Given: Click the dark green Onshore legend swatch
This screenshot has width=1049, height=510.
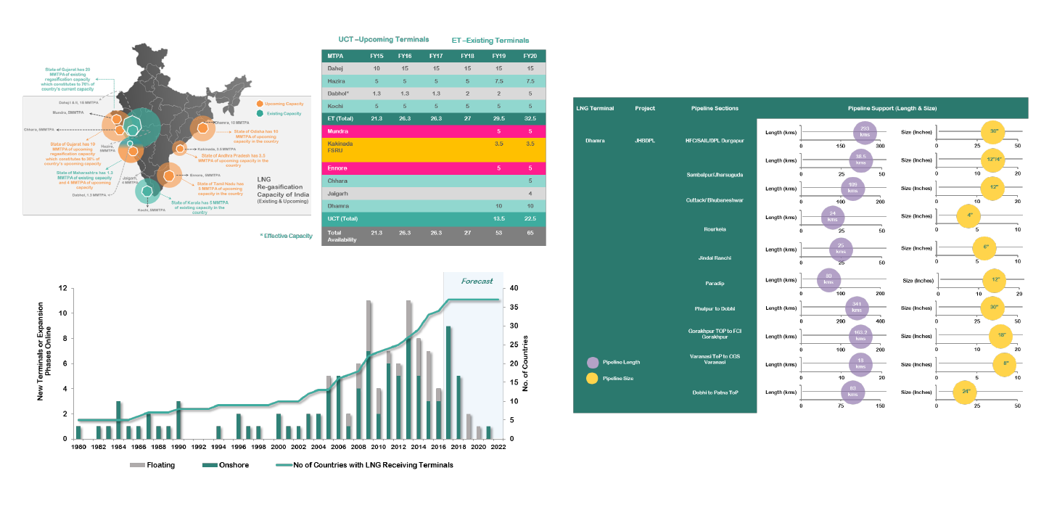Looking at the screenshot, I should [210, 465].
